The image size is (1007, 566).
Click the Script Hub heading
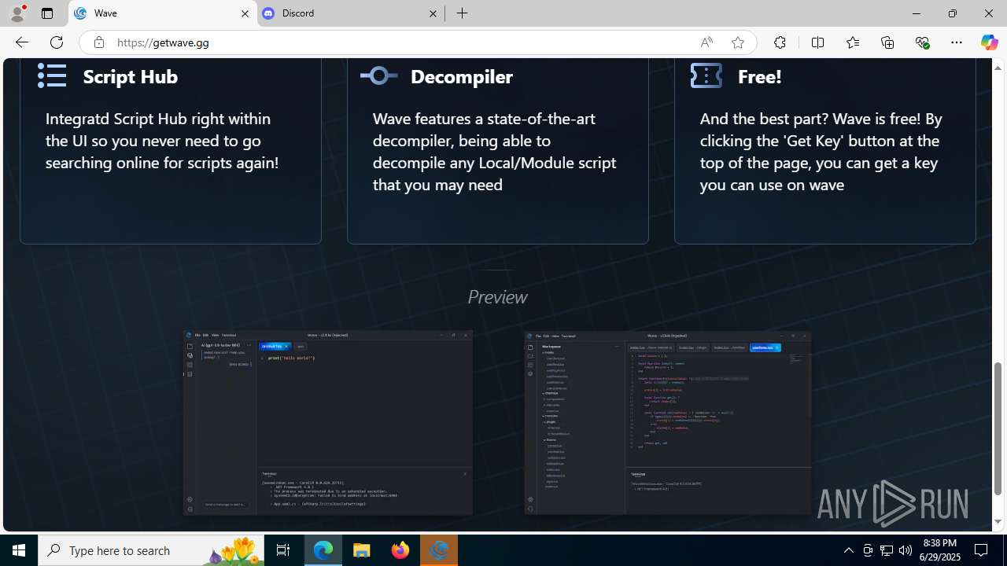point(130,76)
